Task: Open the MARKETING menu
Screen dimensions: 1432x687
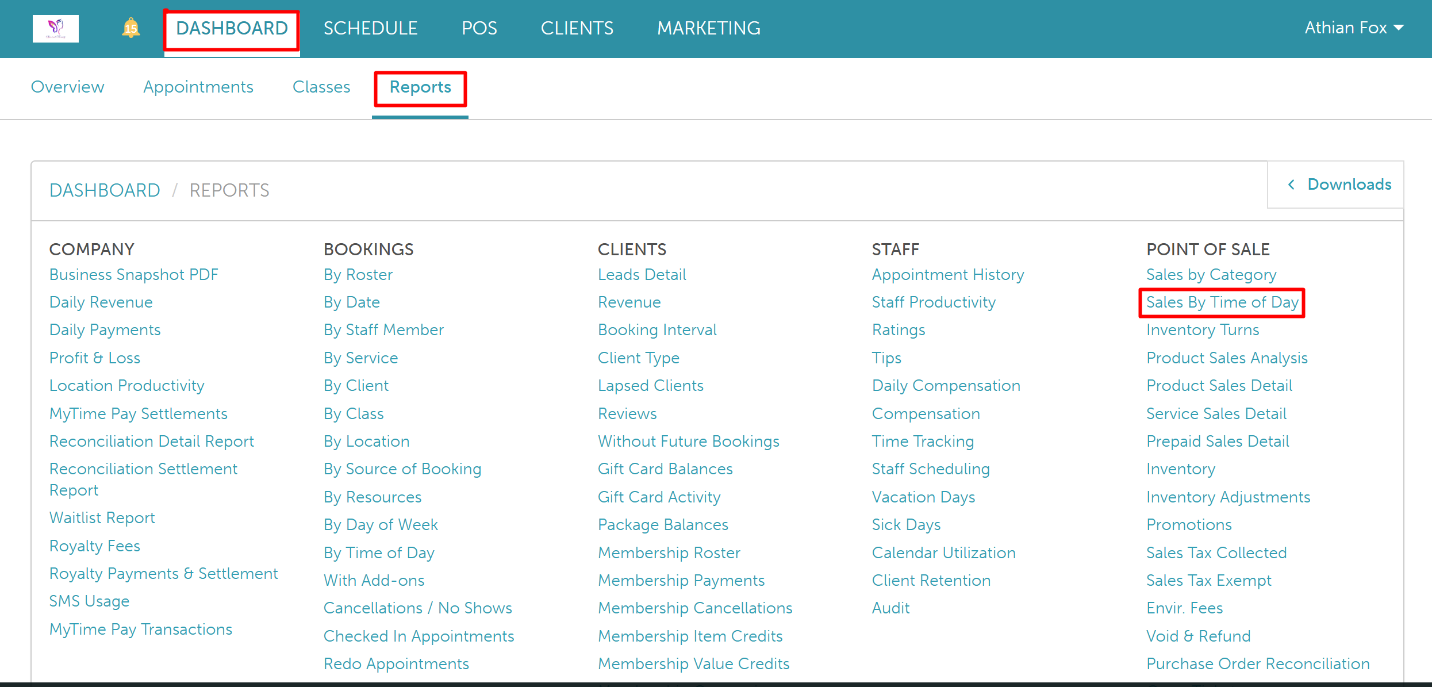Action: coord(708,28)
